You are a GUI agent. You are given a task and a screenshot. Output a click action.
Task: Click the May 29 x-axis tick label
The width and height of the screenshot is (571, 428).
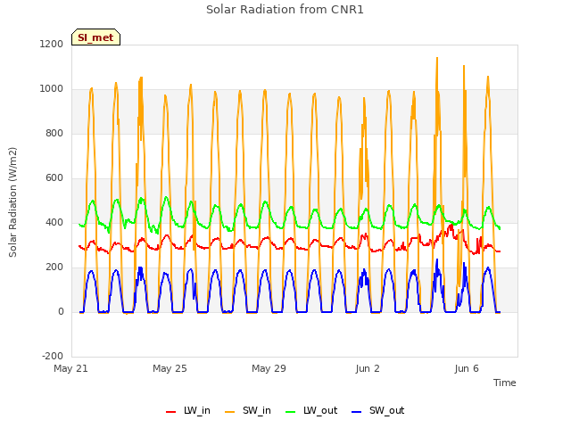click(x=269, y=368)
